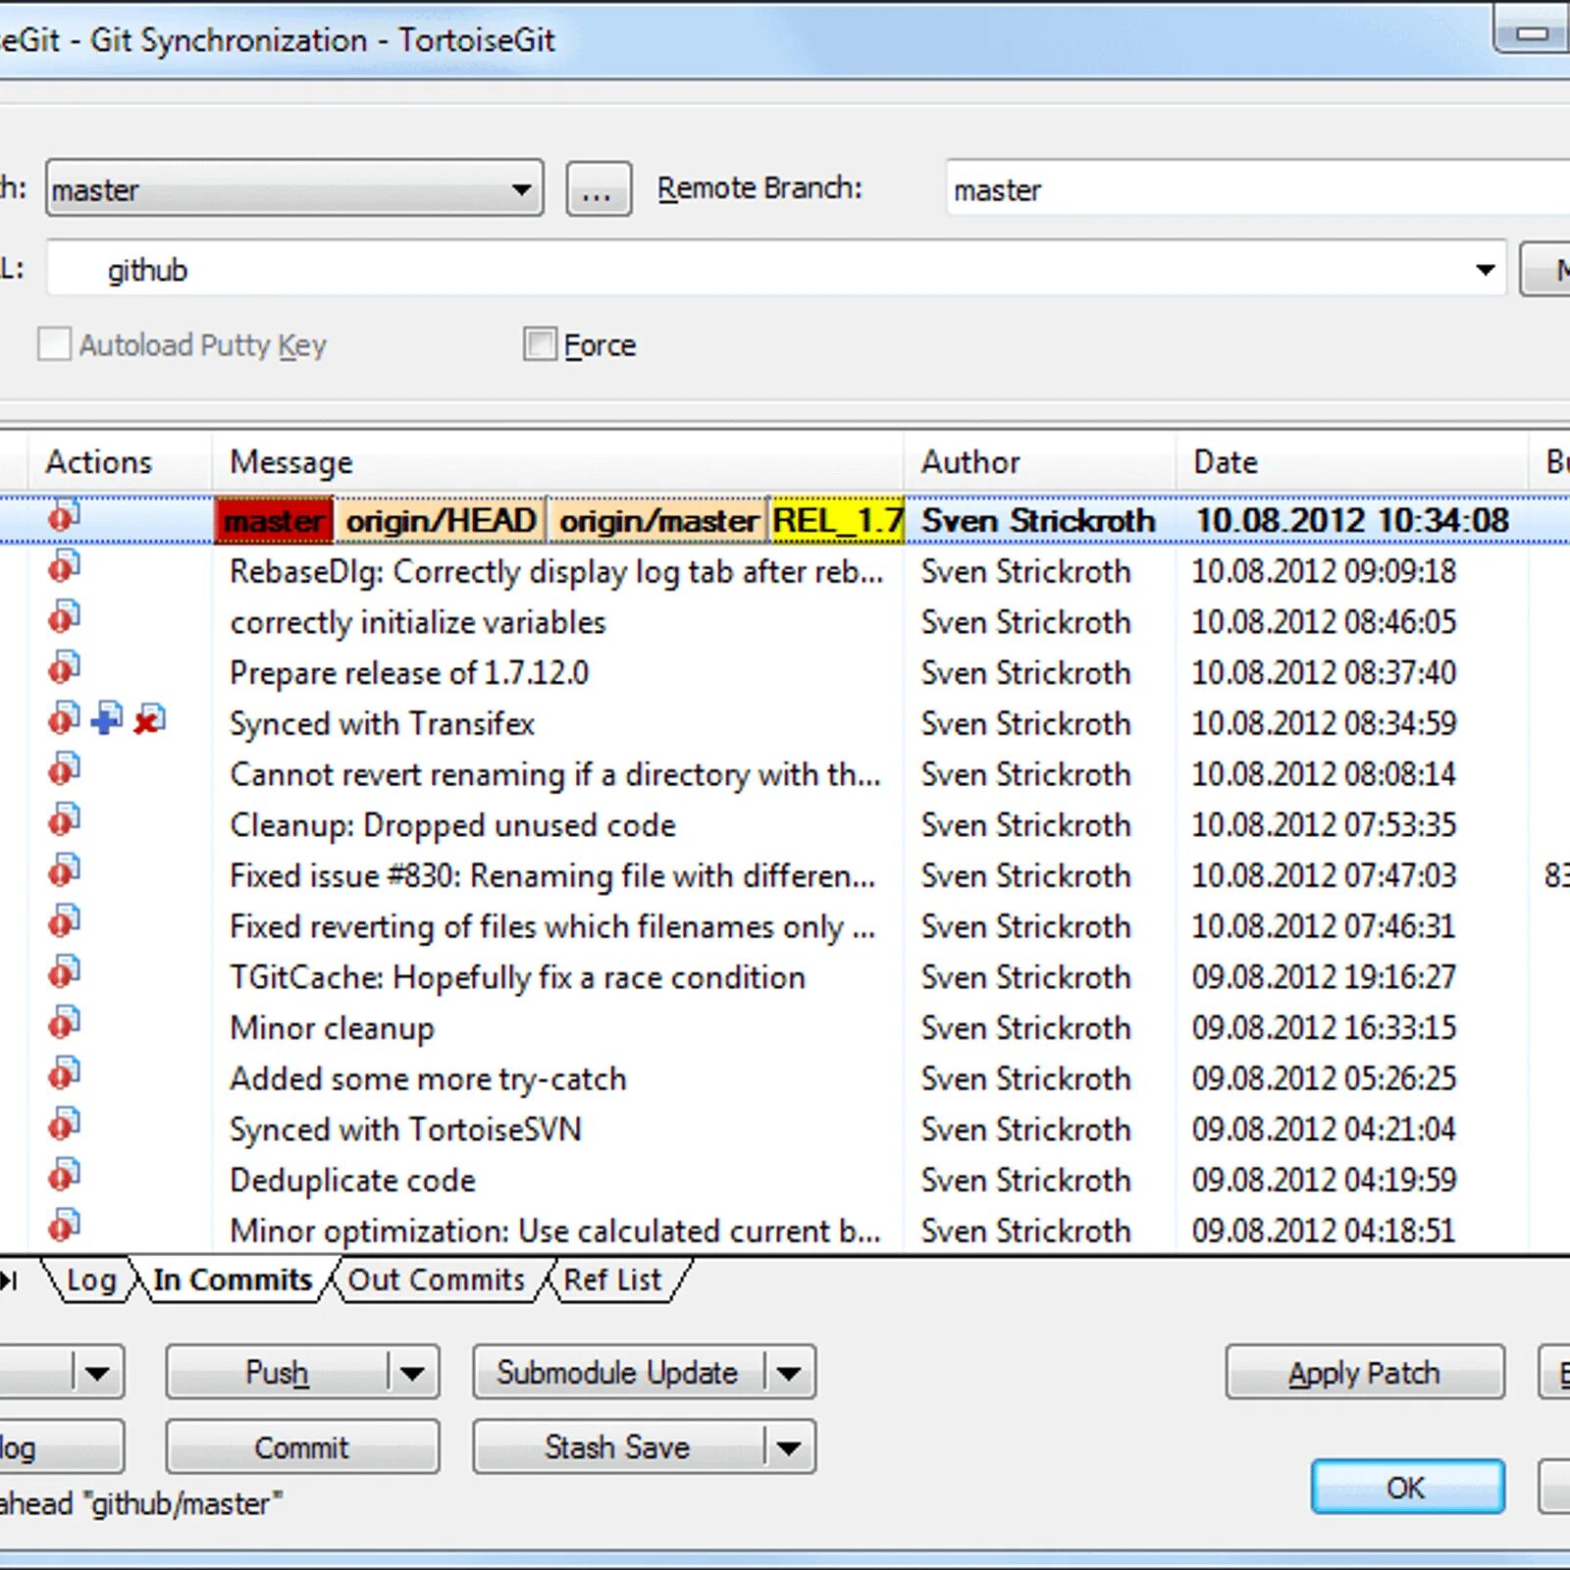This screenshot has height=1570, width=1570.
Task: Click action icon beside Fixed issue #830 commit
Action: [64, 870]
